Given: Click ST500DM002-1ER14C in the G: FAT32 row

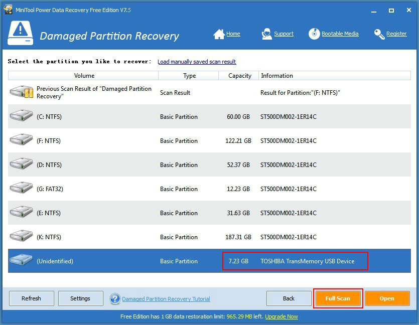Looking at the screenshot, I should (x=289, y=189).
